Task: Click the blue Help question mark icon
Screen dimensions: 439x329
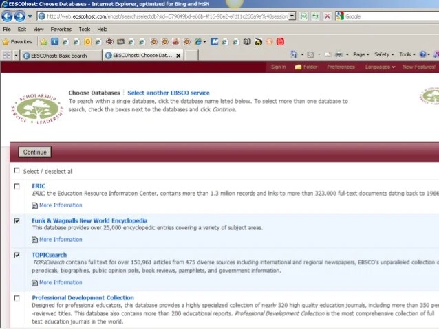Action: [422, 54]
